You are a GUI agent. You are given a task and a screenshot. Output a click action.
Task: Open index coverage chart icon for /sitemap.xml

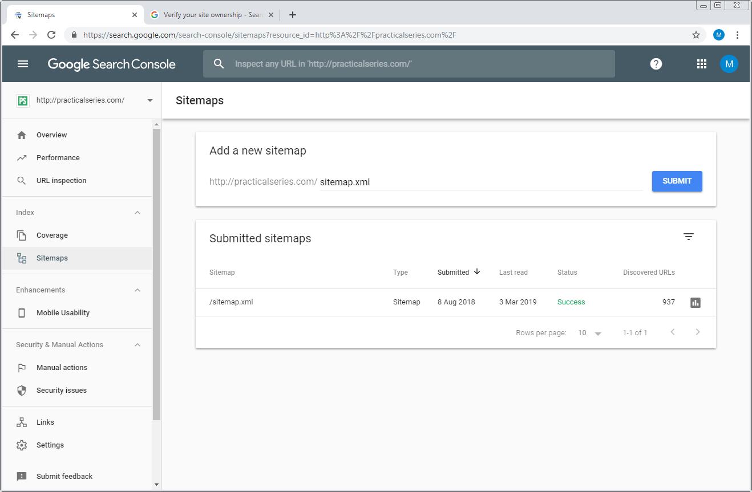point(695,303)
